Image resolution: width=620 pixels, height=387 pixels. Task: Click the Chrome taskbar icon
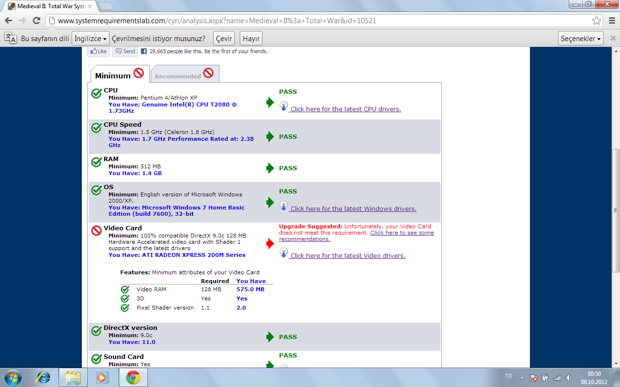click(133, 377)
